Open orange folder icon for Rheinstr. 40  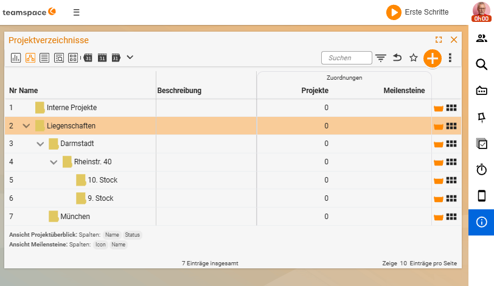pos(438,162)
